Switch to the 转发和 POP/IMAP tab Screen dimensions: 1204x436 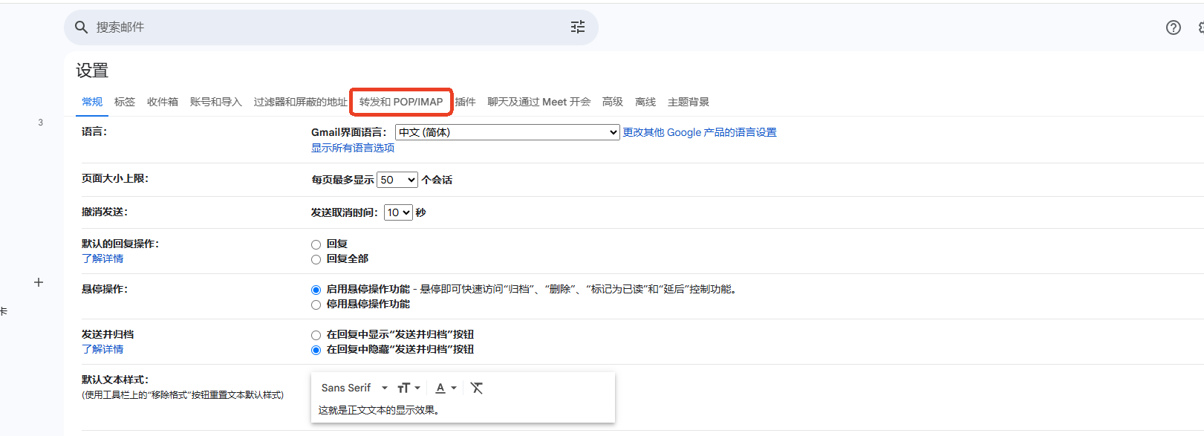(401, 102)
